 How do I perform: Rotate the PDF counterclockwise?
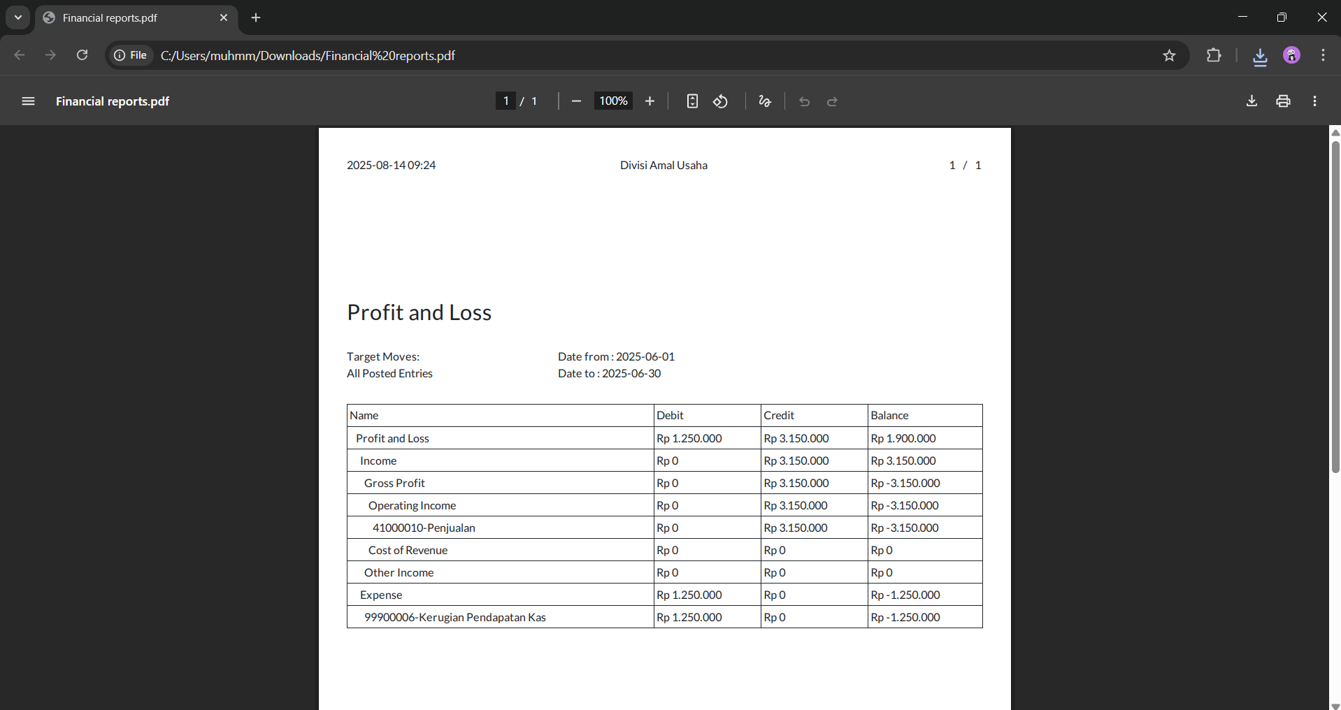tap(721, 101)
